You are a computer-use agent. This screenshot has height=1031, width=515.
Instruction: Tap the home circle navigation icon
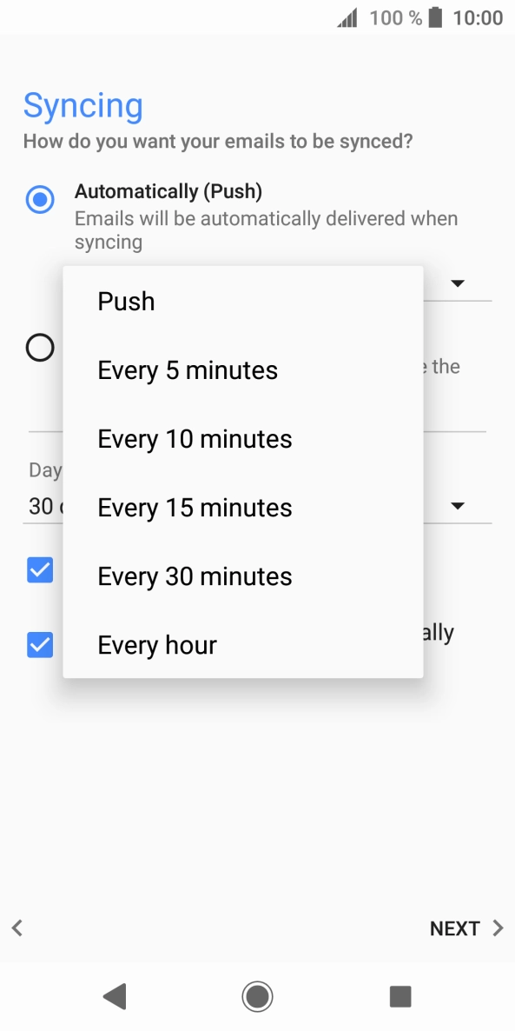(257, 997)
